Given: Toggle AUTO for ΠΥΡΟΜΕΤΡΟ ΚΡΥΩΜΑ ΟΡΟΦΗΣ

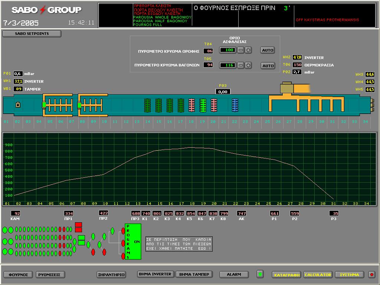Looking at the screenshot, I should [x=268, y=50].
